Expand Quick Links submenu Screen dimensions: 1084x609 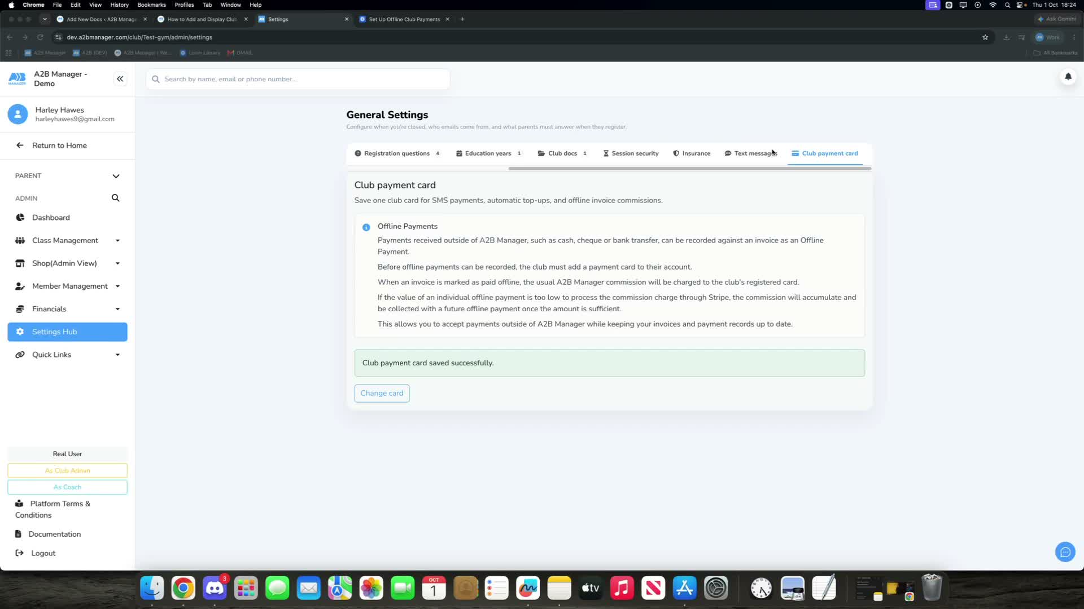(x=117, y=355)
